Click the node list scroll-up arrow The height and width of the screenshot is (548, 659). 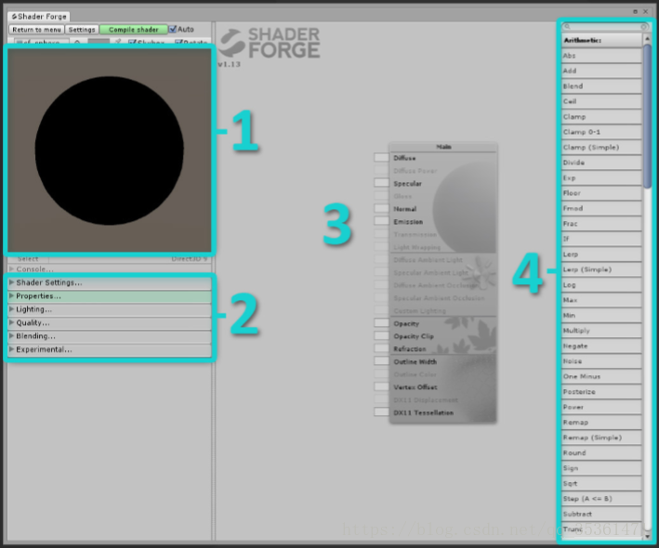pos(647,38)
